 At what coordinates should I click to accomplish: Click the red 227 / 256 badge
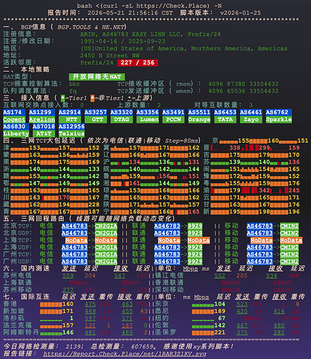coord(138,62)
